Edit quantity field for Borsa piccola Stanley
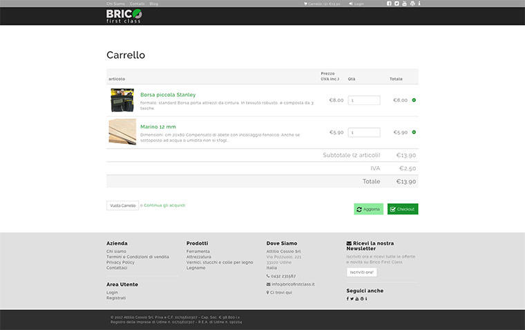The image size is (525, 330). click(x=364, y=100)
